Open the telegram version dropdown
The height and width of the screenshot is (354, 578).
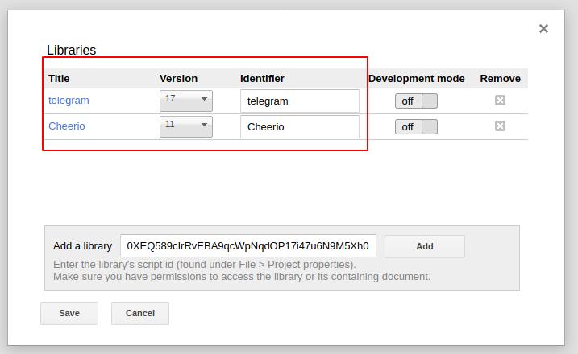point(186,101)
